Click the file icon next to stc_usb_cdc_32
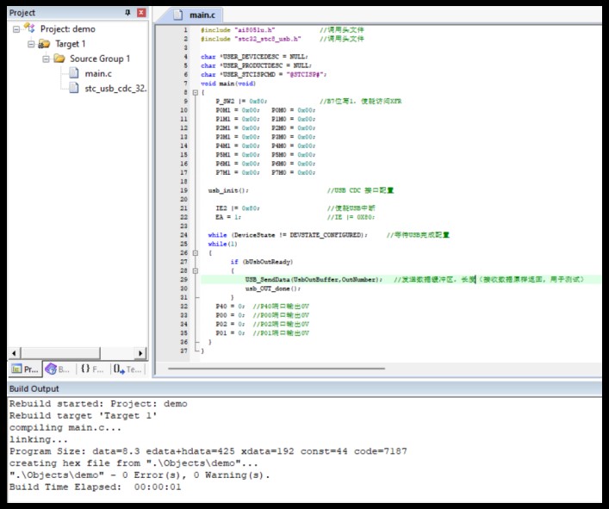 pyautogui.click(x=74, y=88)
